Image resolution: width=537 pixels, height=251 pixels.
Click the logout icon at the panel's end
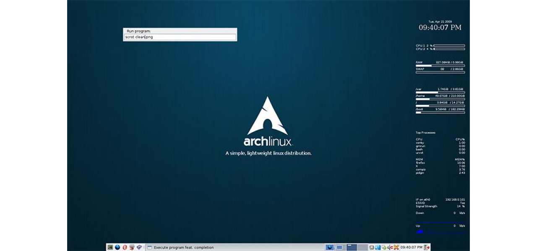427,247
